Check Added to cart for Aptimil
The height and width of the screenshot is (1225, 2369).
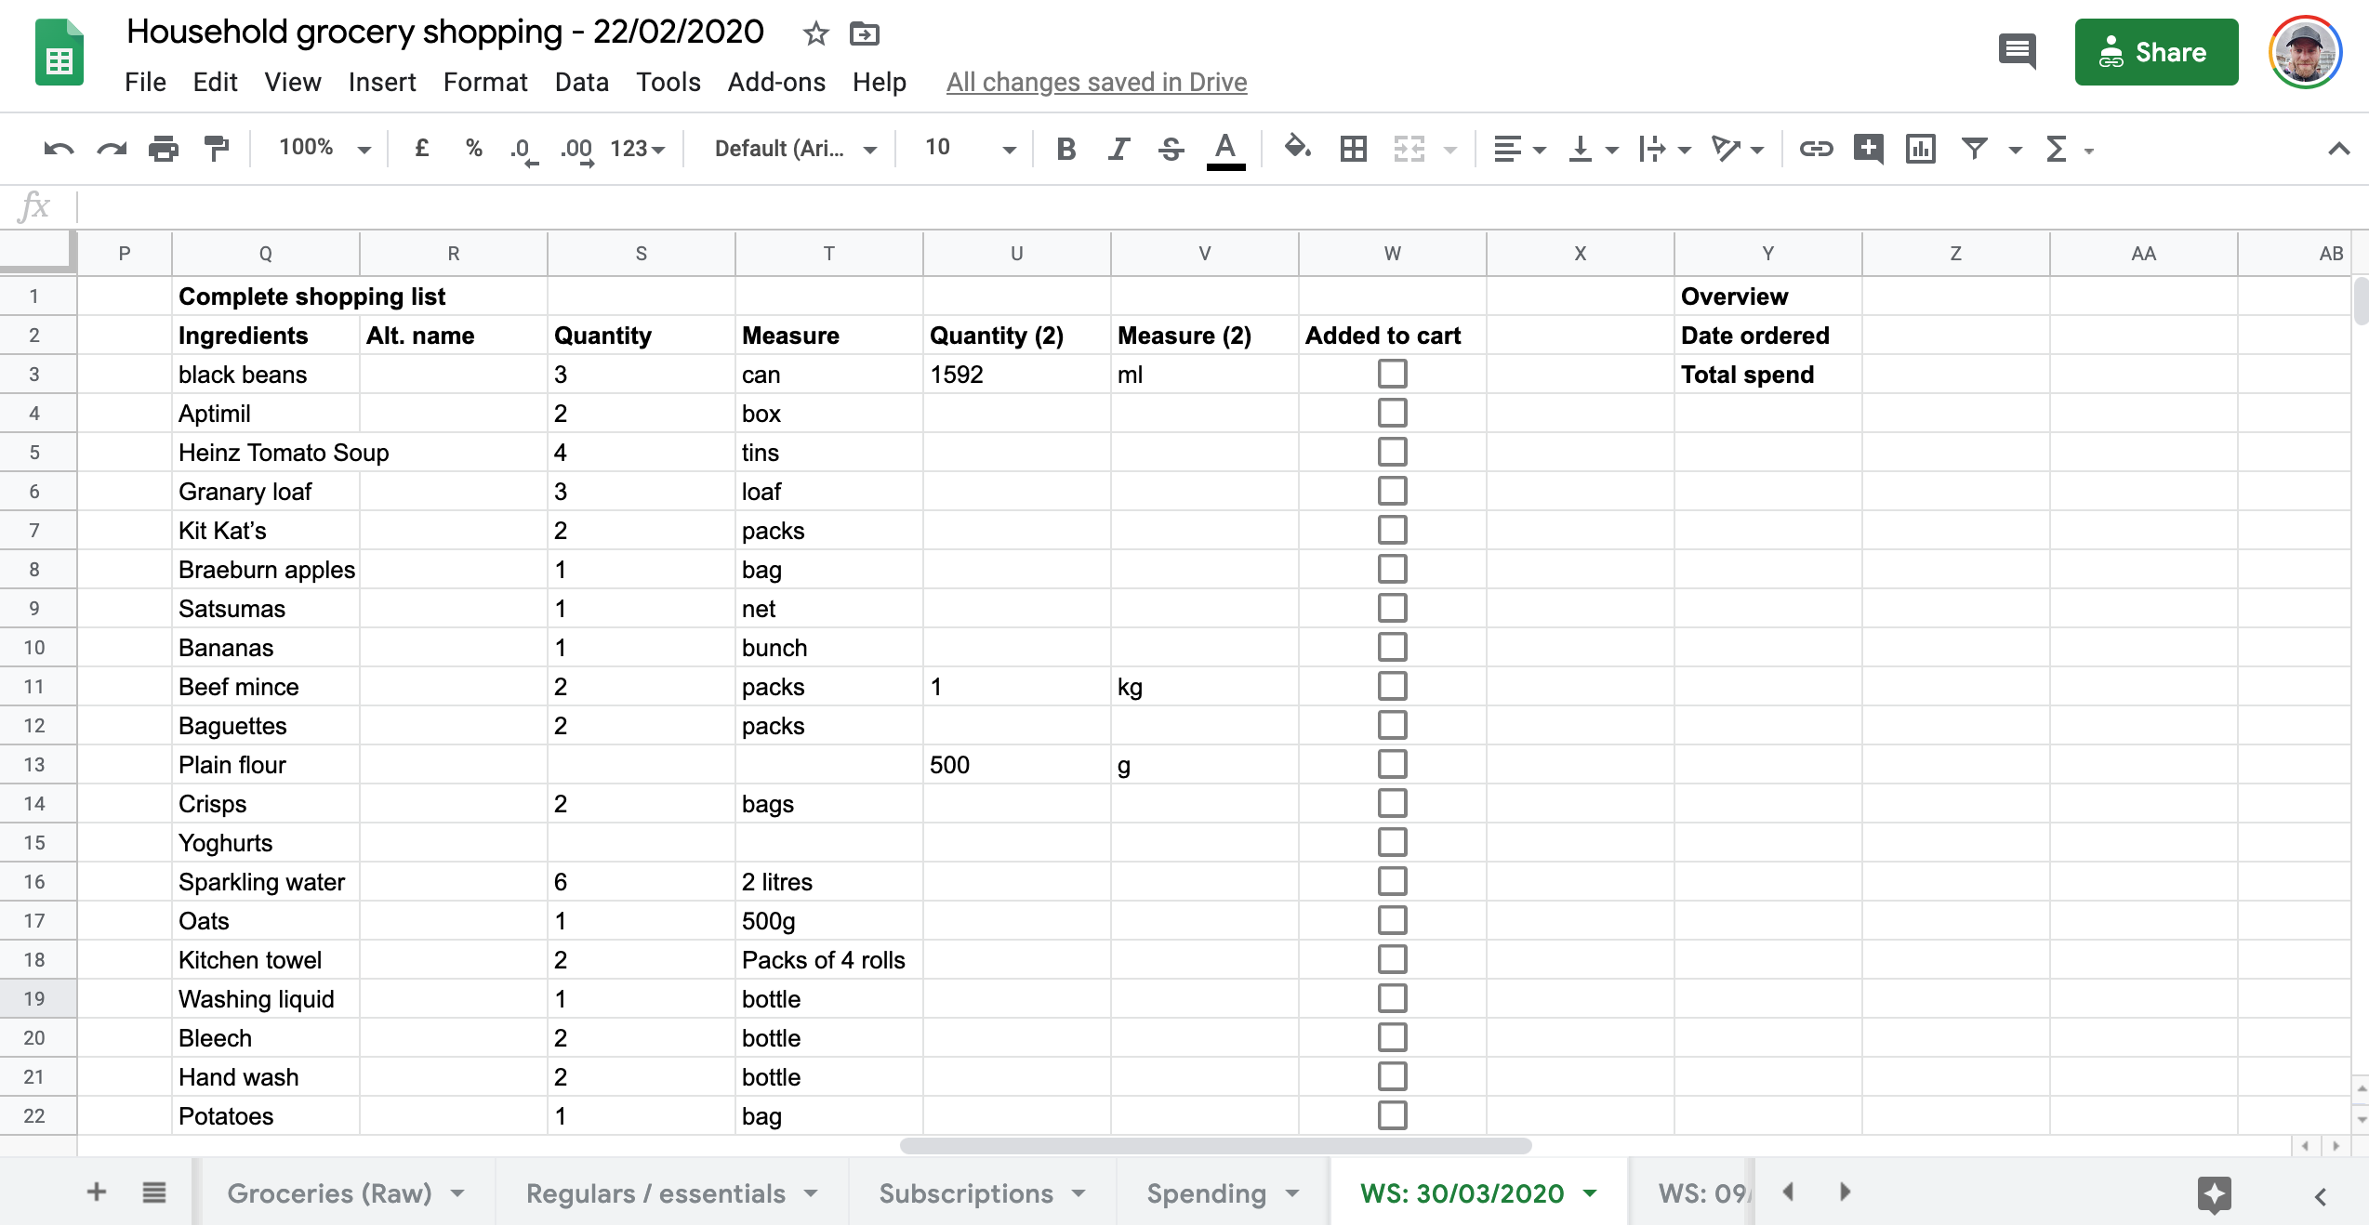point(1392,413)
